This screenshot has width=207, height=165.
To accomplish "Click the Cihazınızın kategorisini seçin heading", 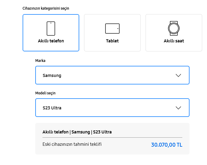I will click(46, 8).
